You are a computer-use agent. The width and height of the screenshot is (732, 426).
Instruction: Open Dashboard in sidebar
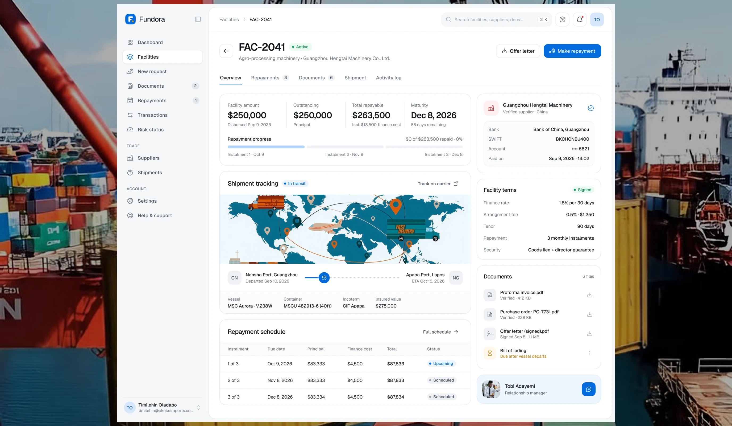point(163,42)
